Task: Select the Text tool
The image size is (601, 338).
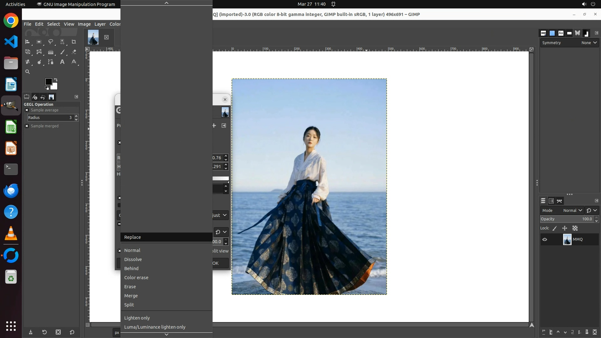Action: click(62, 62)
